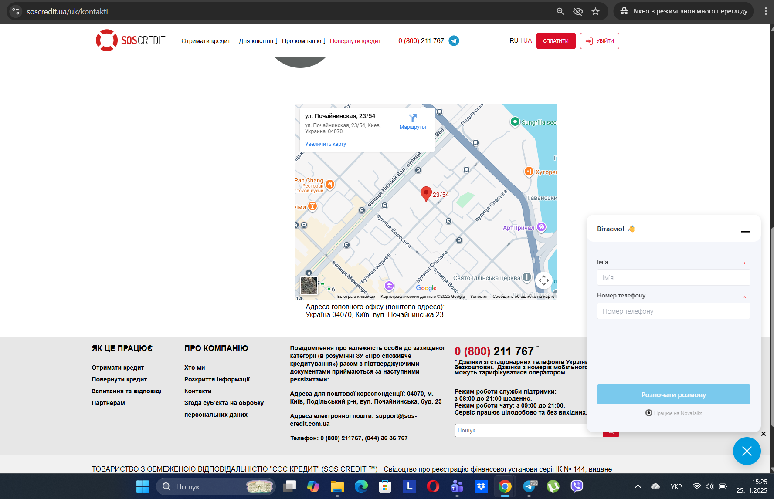The width and height of the screenshot is (774, 499).
Task: Focus the Ім'я input field in chat
Action: (673, 277)
